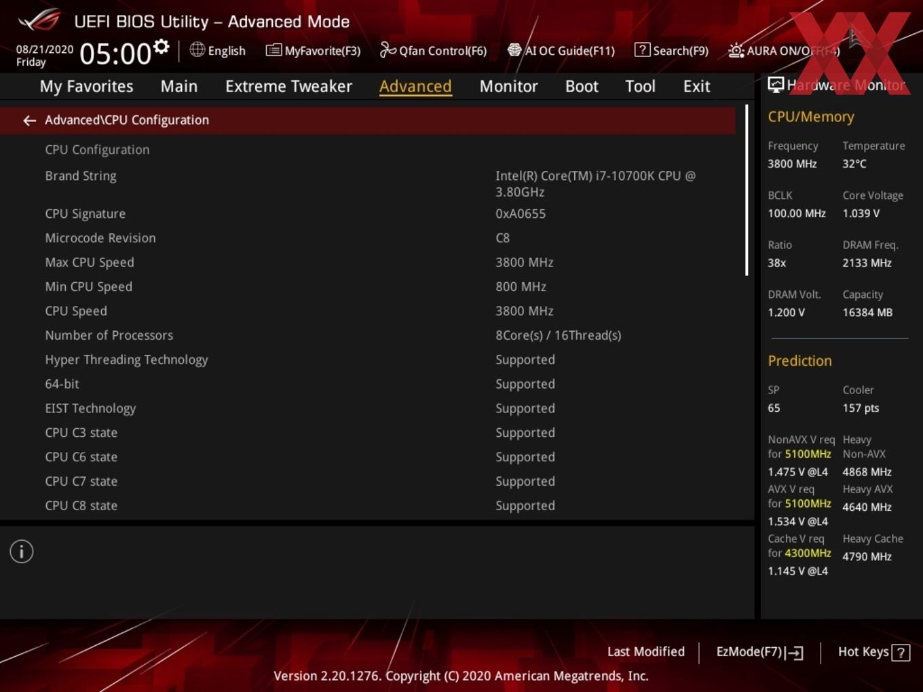Viewport: 923px width, 692px height.
Task: Switch to the Monitor tab
Action: click(x=509, y=86)
